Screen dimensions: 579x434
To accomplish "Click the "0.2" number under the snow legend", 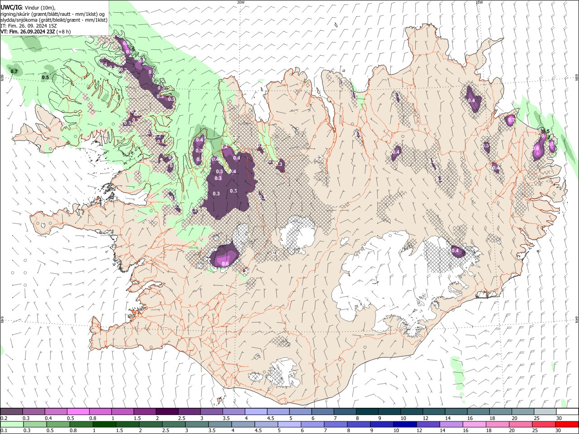I will click(x=4, y=418).
